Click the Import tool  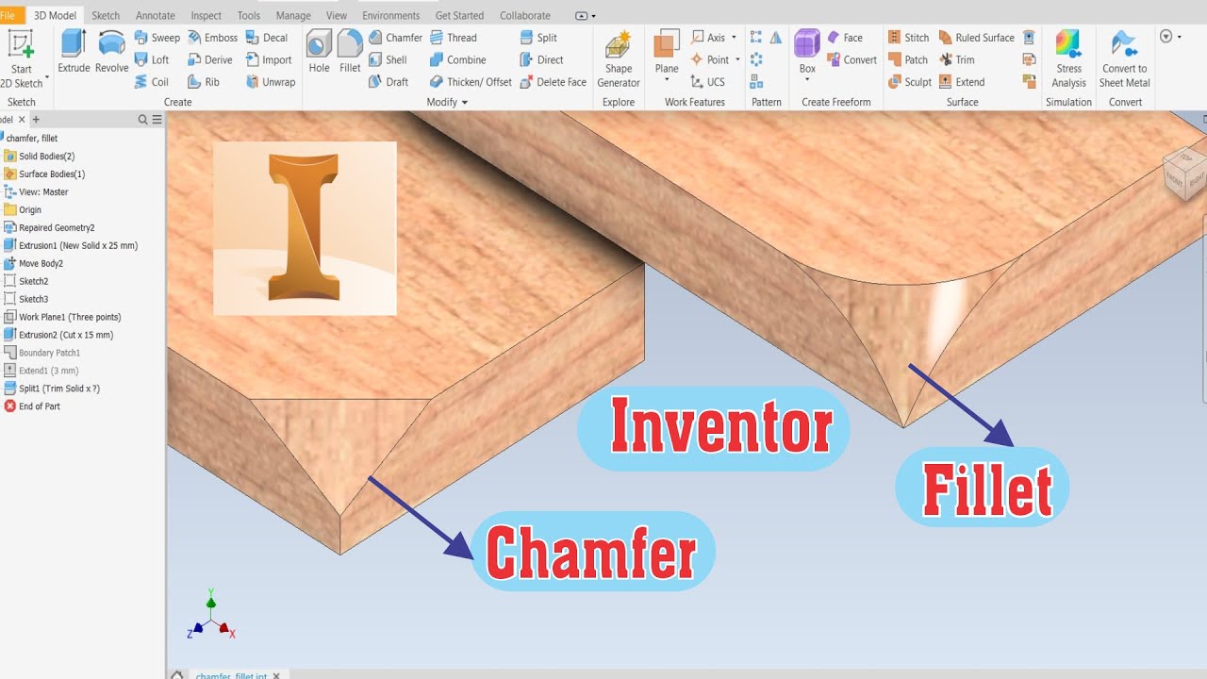click(269, 59)
